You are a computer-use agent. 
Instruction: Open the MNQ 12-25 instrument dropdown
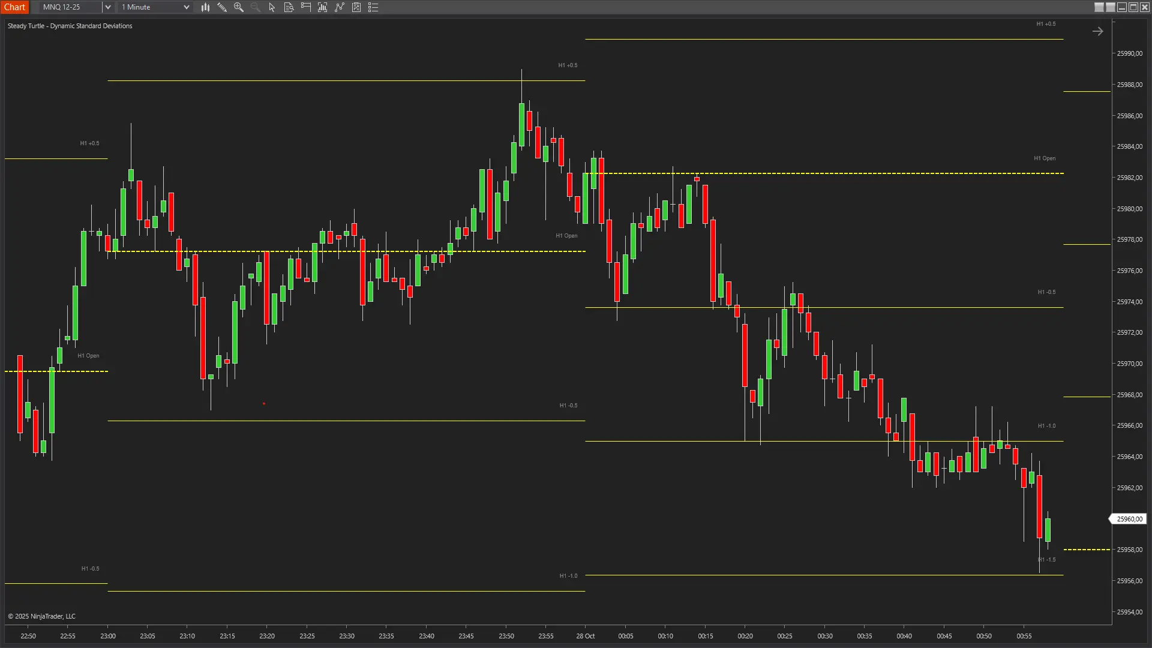[x=107, y=7]
